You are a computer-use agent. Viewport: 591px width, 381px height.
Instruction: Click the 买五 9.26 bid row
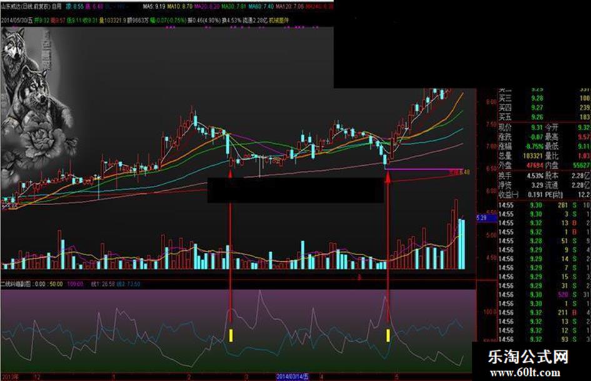(544, 118)
